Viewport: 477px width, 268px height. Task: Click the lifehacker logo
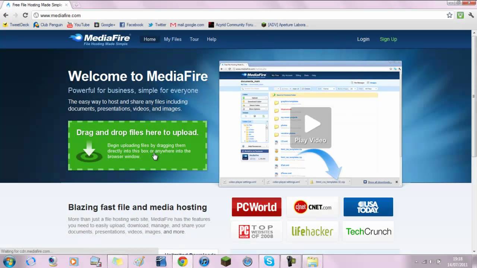pyautogui.click(x=312, y=232)
